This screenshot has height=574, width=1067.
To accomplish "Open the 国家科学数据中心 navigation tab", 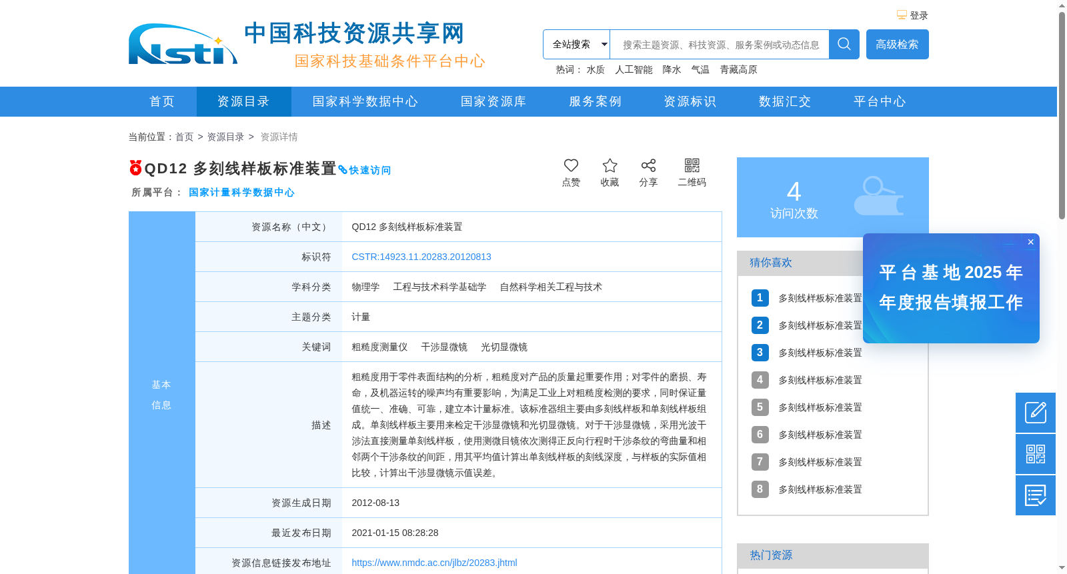I will click(365, 101).
